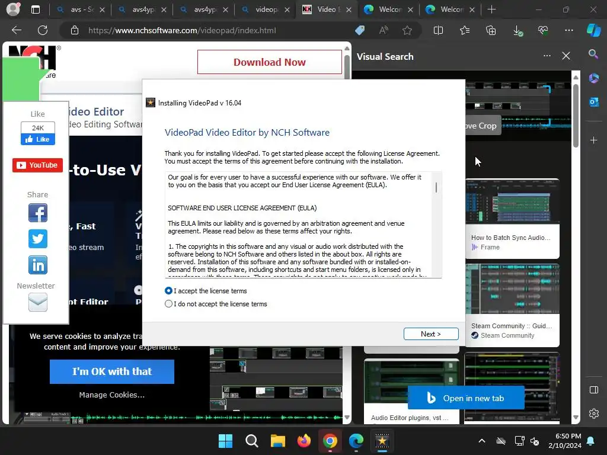Click 'Open in new tab' Bing button
This screenshot has height=455, width=607.
tap(466, 398)
